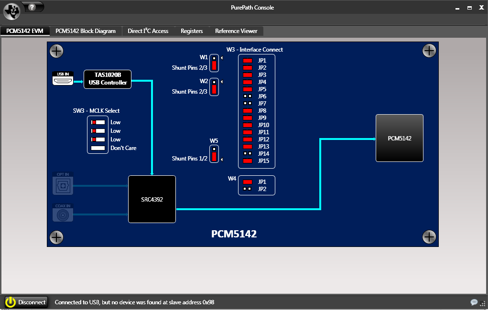
Task: Open the SRC4392 chip block
Action: click(x=152, y=199)
